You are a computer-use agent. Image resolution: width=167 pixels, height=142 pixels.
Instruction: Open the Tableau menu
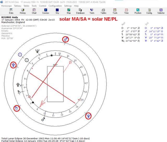17,6
